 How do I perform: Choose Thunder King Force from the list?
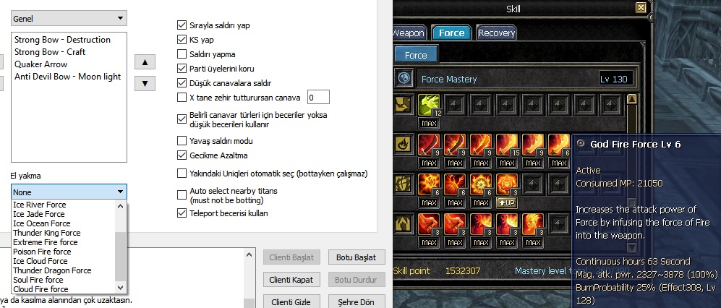pyautogui.click(x=47, y=233)
